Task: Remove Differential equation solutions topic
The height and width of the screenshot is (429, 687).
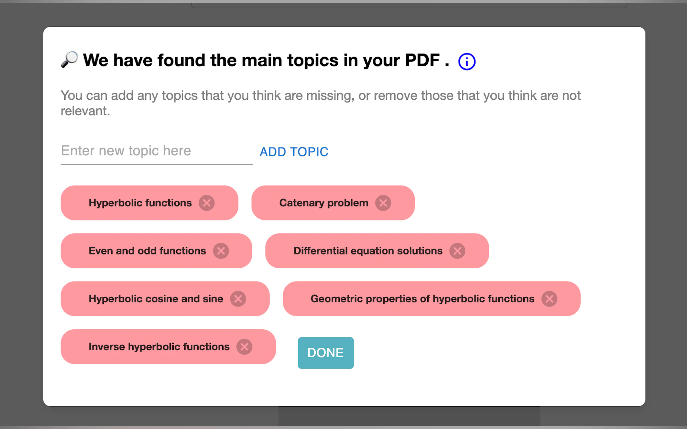Action: (457, 251)
